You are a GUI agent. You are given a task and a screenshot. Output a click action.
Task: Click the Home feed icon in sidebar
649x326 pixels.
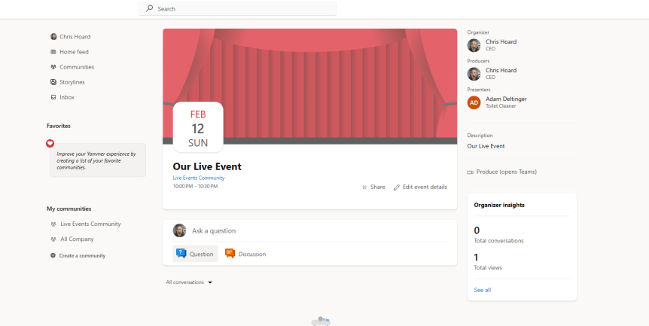tap(53, 52)
